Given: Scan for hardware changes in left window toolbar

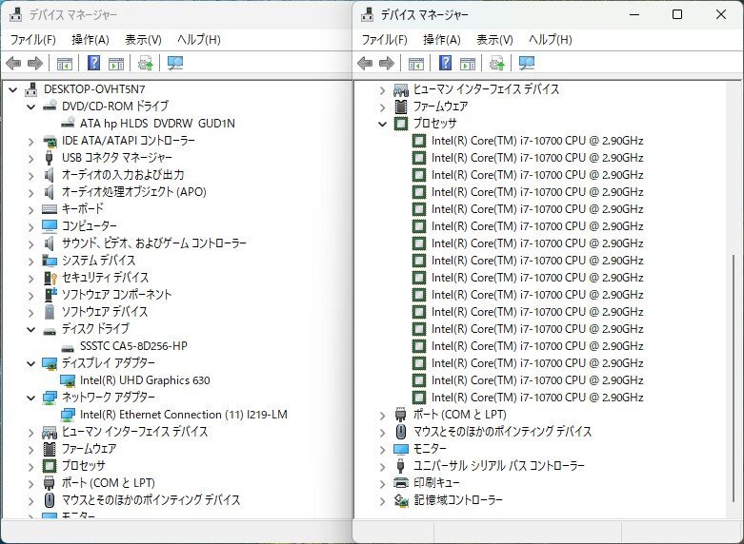Looking at the screenshot, I should (x=175, y=63).
